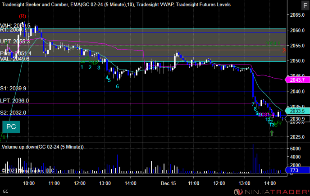Click the red (R) marker above the candles
This screenshot has height=196, width=310.
point(23,16)
